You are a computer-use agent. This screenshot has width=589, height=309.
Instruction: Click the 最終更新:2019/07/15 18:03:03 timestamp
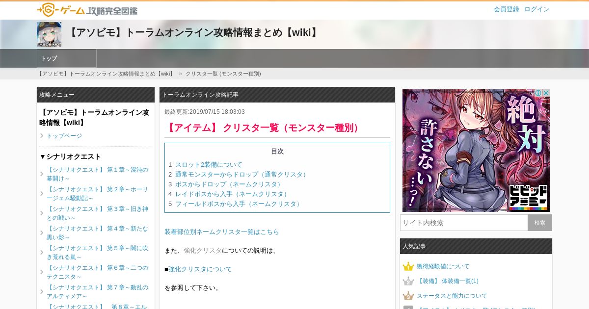[x=205, y=112]
